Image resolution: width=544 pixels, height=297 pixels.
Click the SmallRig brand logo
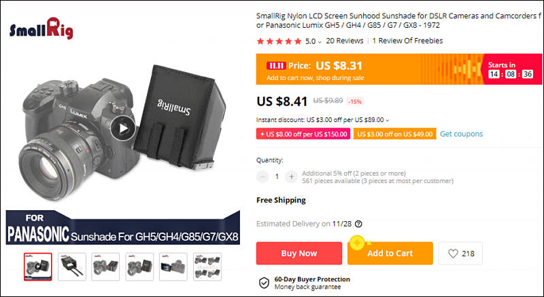point(41,28)
